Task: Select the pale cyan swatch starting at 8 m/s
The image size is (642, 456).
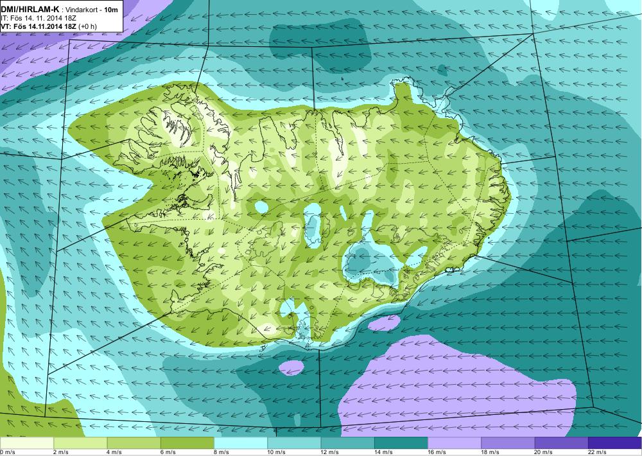Action: click(241, 443)
